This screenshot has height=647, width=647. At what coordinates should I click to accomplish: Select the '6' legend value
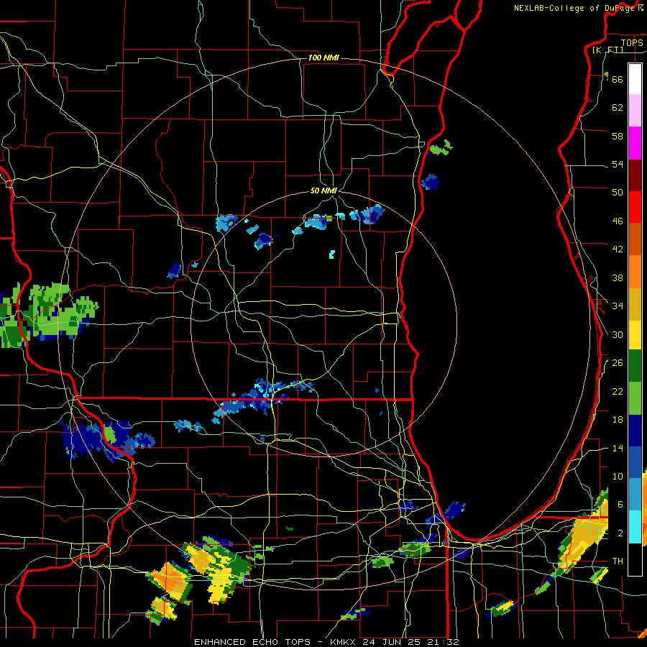tap(620, 504)
